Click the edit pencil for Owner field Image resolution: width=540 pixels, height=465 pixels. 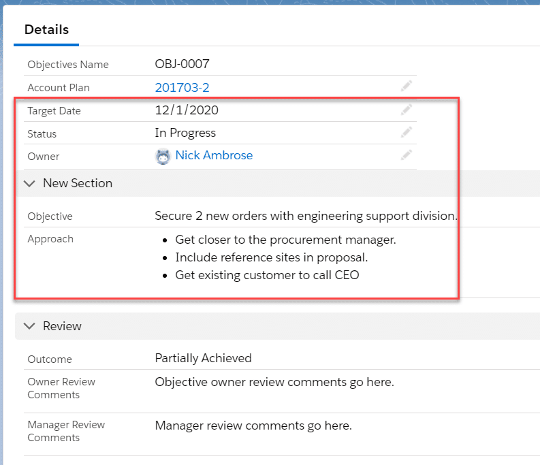pyautogui.click(x=407, y=155)
